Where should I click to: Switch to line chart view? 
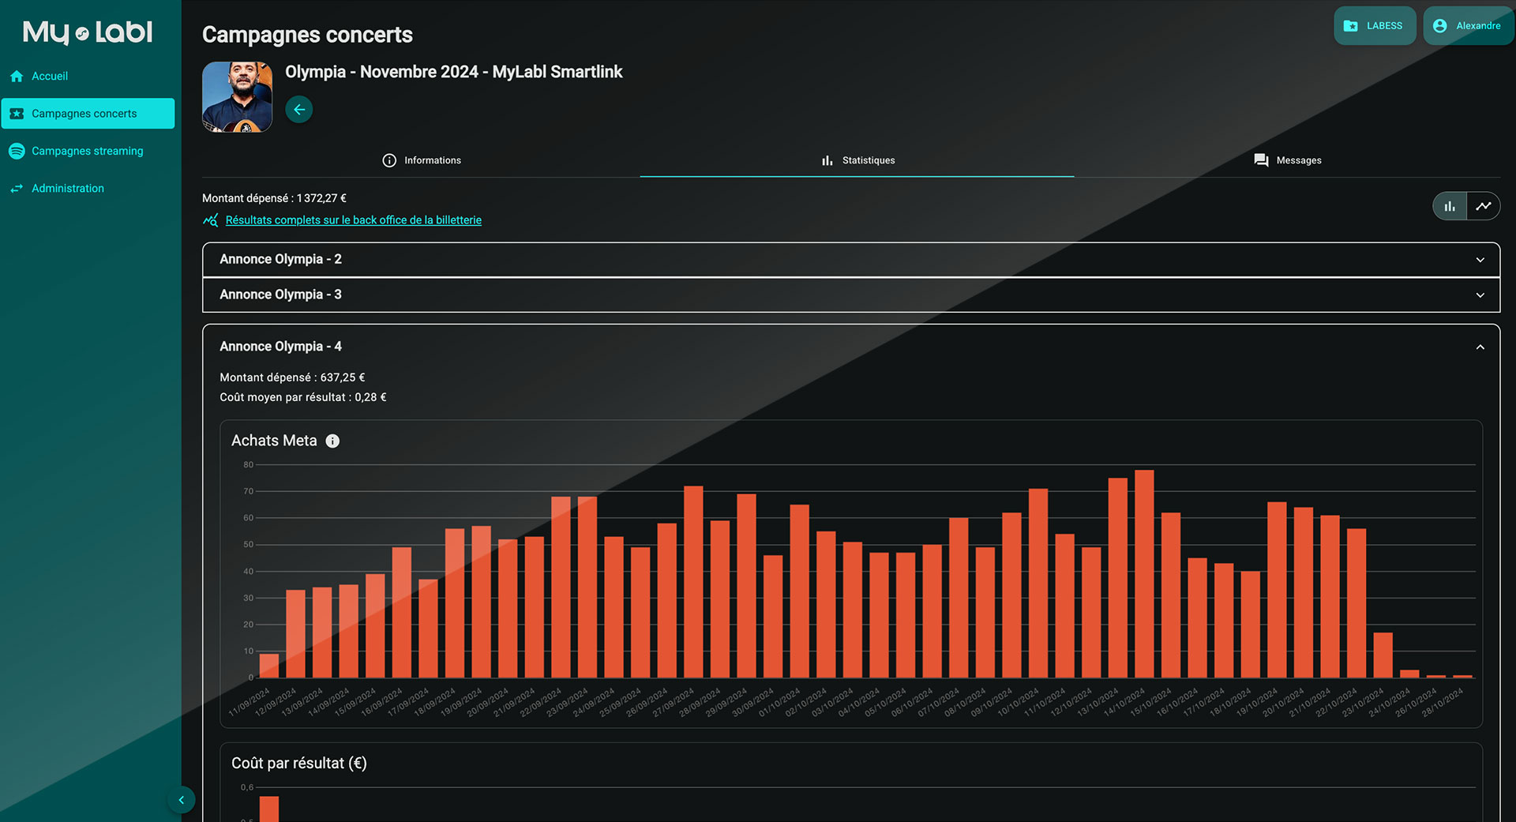click(x=1484, y=206)
